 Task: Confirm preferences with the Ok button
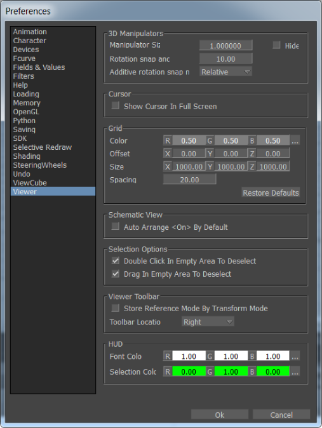(x=220, y=415)
